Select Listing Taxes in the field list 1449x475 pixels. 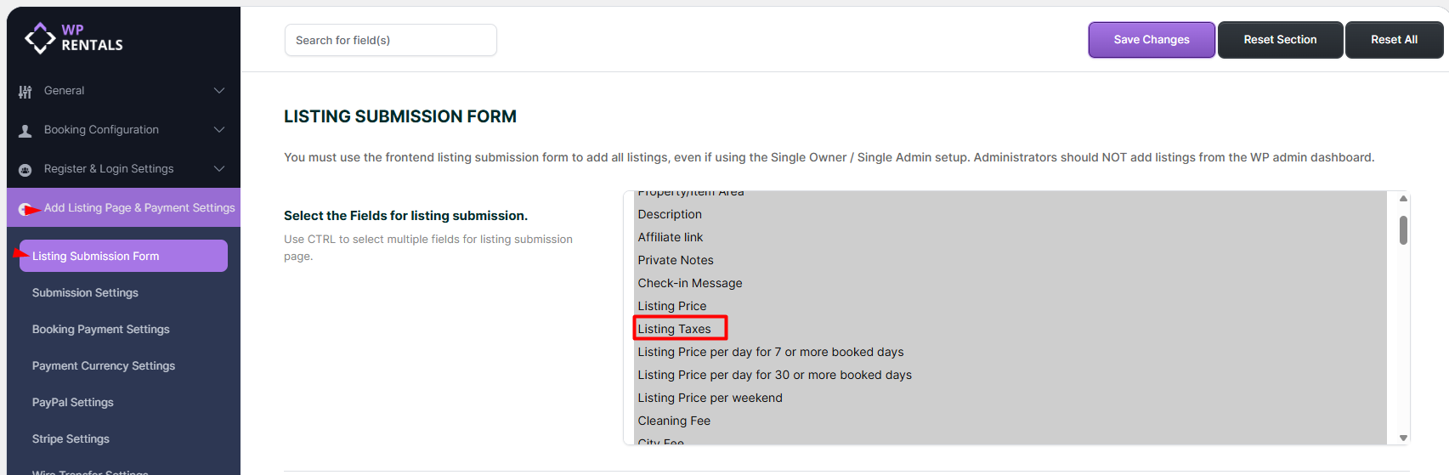click(675, 329)
